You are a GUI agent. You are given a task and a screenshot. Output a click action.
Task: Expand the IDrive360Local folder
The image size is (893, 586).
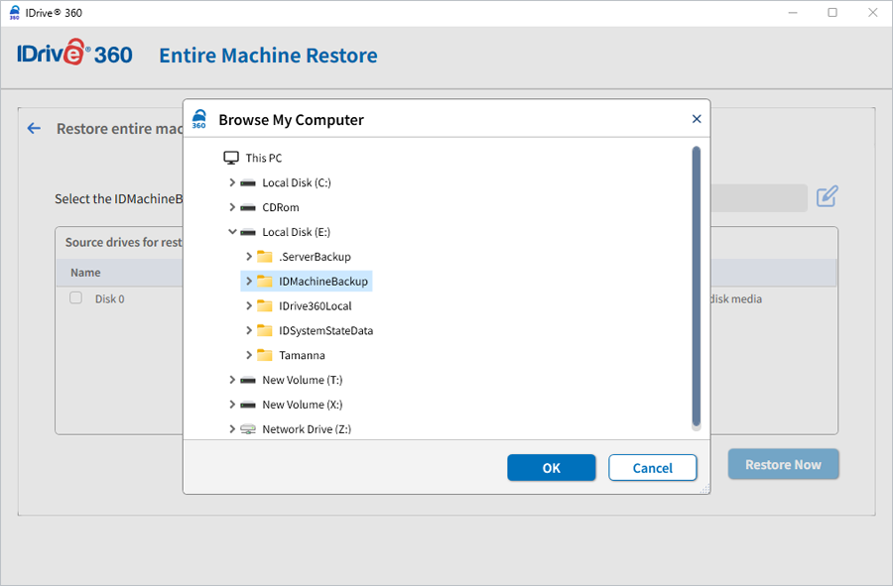pos(249,305)
